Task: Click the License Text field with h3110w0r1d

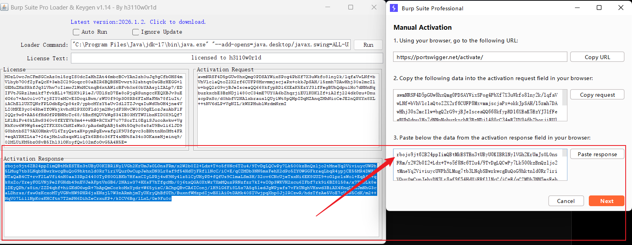Action: point(227,58)
